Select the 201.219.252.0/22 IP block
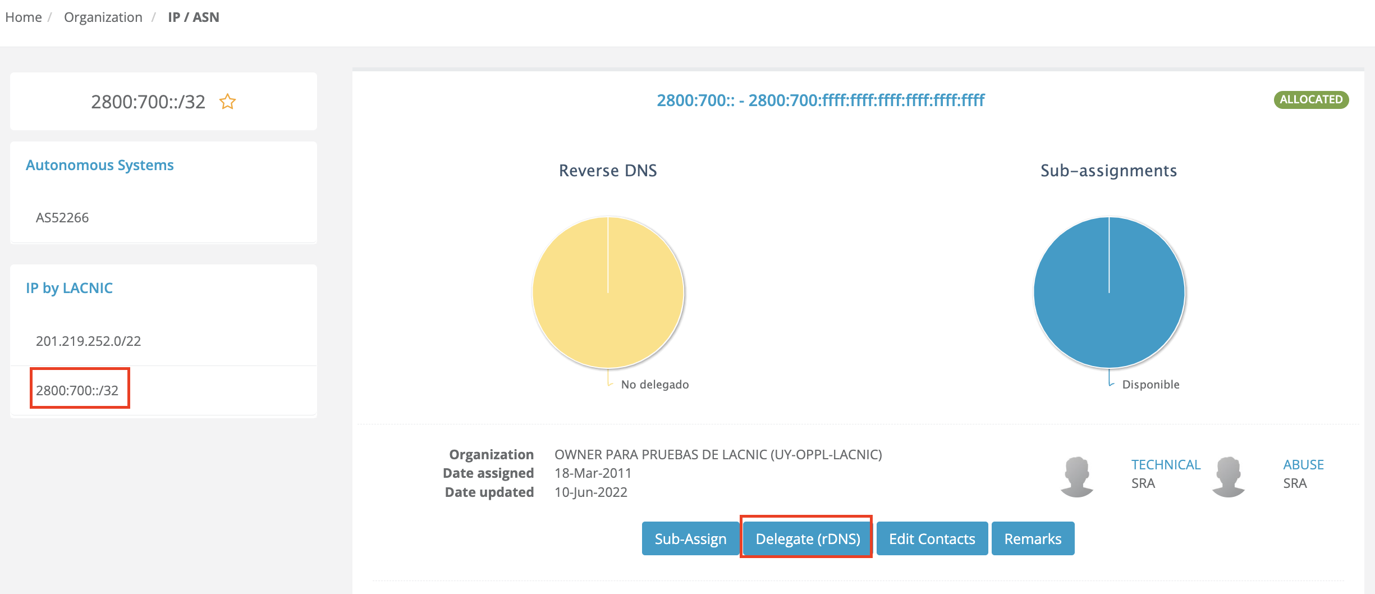Viewport: 1375px width, 594px height. [x=88, y=341]
